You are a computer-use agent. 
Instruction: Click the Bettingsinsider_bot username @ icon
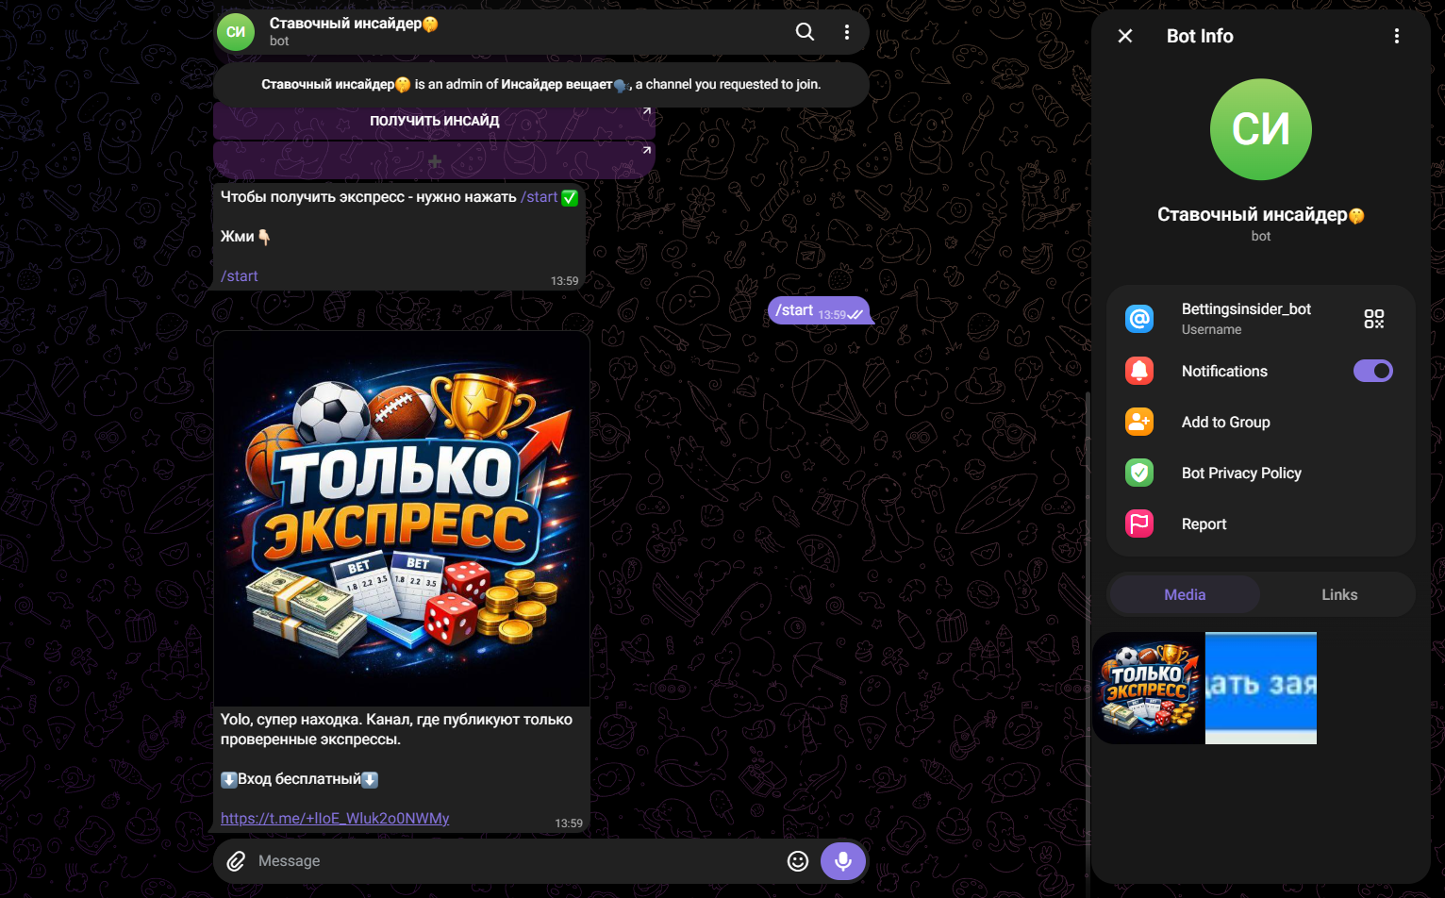coord(1139,319)
